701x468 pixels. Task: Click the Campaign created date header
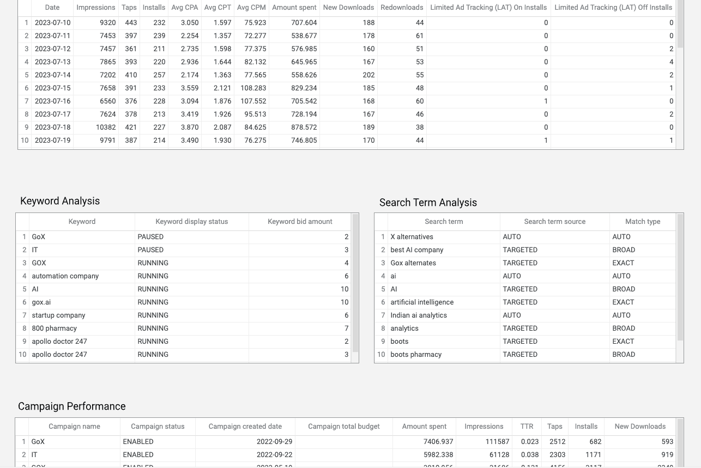(x=245, y=427)
